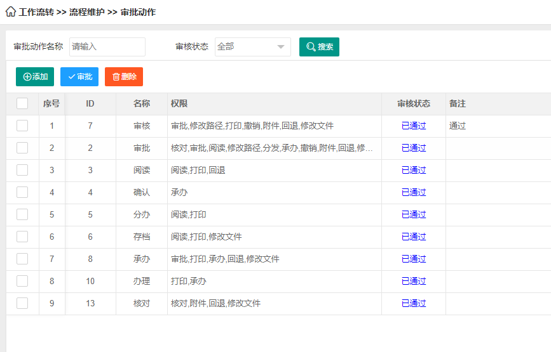Screen dimensions: 551x352
Task: Click the 名称 column header
Action: 142,103
